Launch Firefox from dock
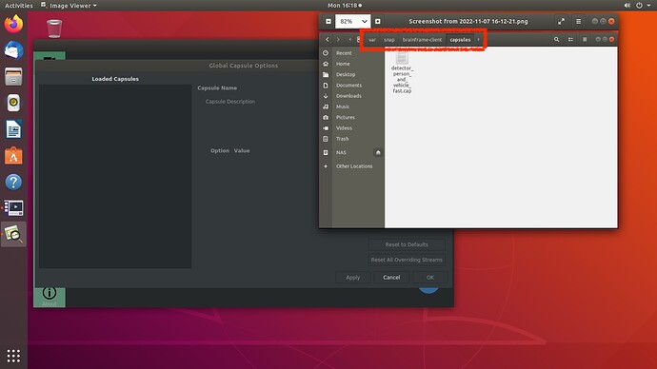This screenshot has height=369, width=657. click(x=13, y=24)
